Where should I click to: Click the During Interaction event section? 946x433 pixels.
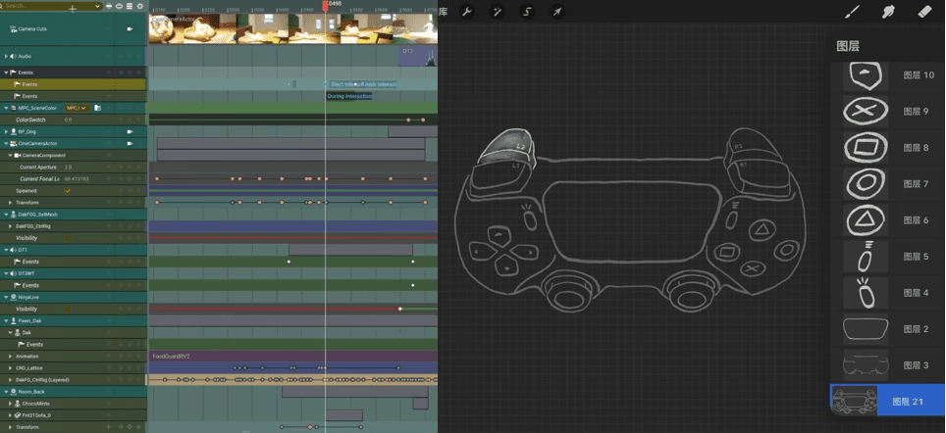pyautogui.click(x=349, y=96)
